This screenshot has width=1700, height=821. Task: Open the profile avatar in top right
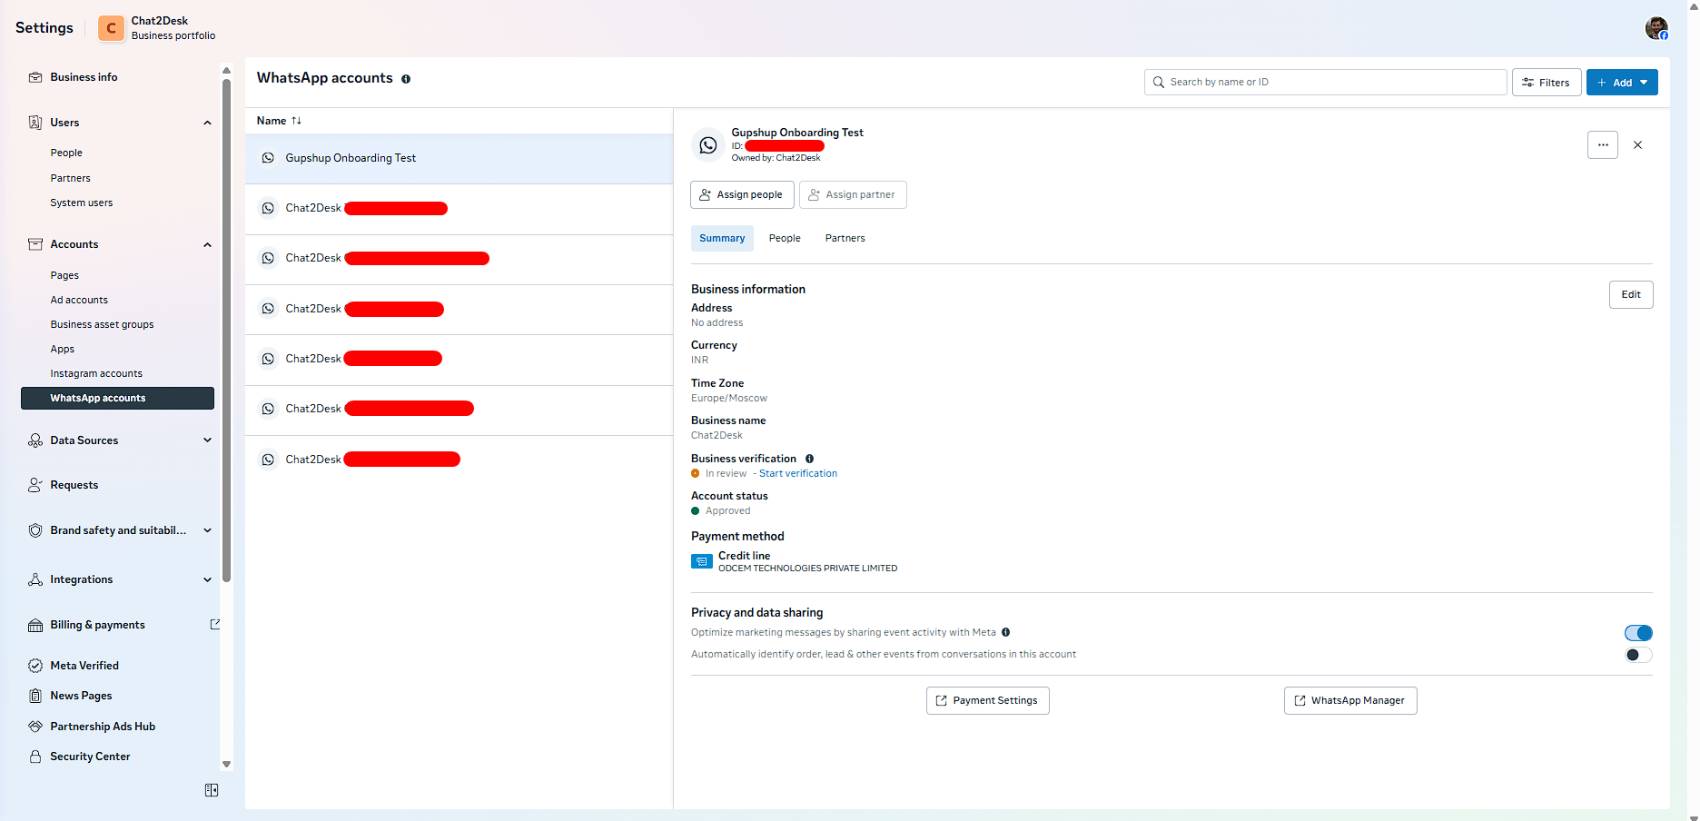click(1656, 28)
